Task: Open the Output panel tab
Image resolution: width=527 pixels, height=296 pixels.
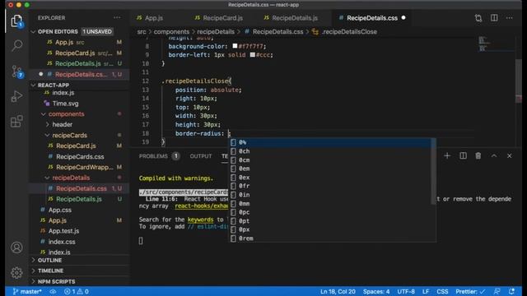Action: 201,156
